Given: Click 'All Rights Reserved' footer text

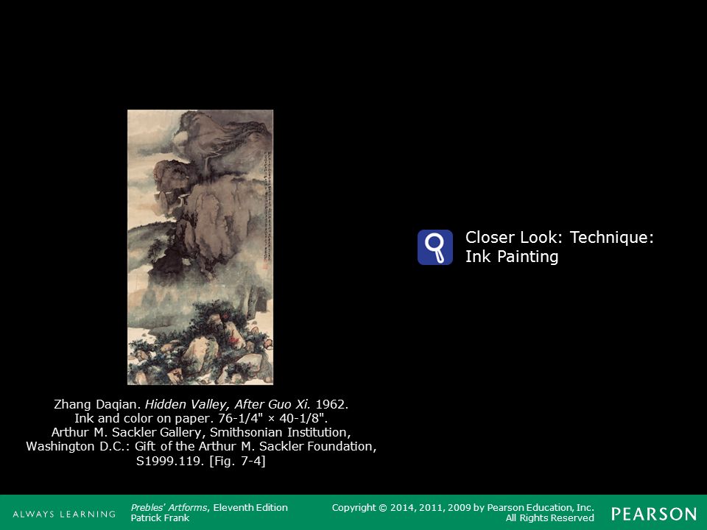Looking at the screenshot, I should [x=549, y=517].
